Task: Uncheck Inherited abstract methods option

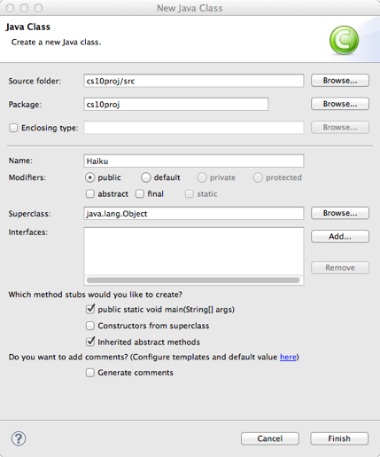Action: [90, 342]
